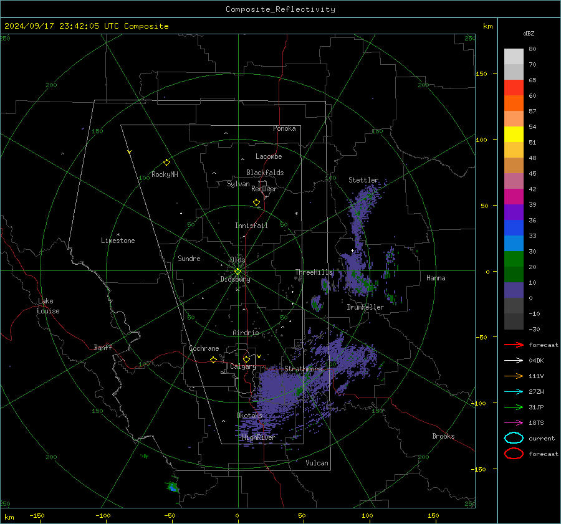Click the orange 111V arrow icon

pyautogui.click(x=514, y=376)
